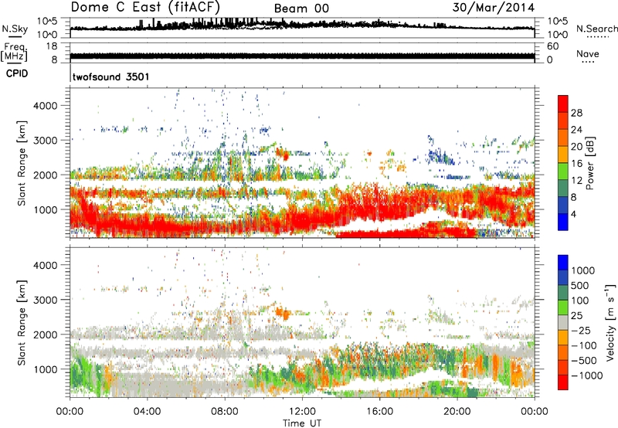This screenshot has width=618, height=428.
Task: Click the "20:00" time axis label
Action: click(457, 412)
